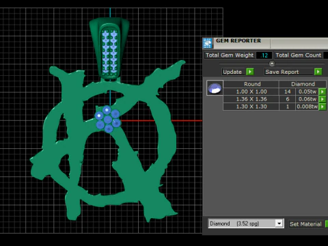Click the Total Gem Weight label

[x=230, y=55]
